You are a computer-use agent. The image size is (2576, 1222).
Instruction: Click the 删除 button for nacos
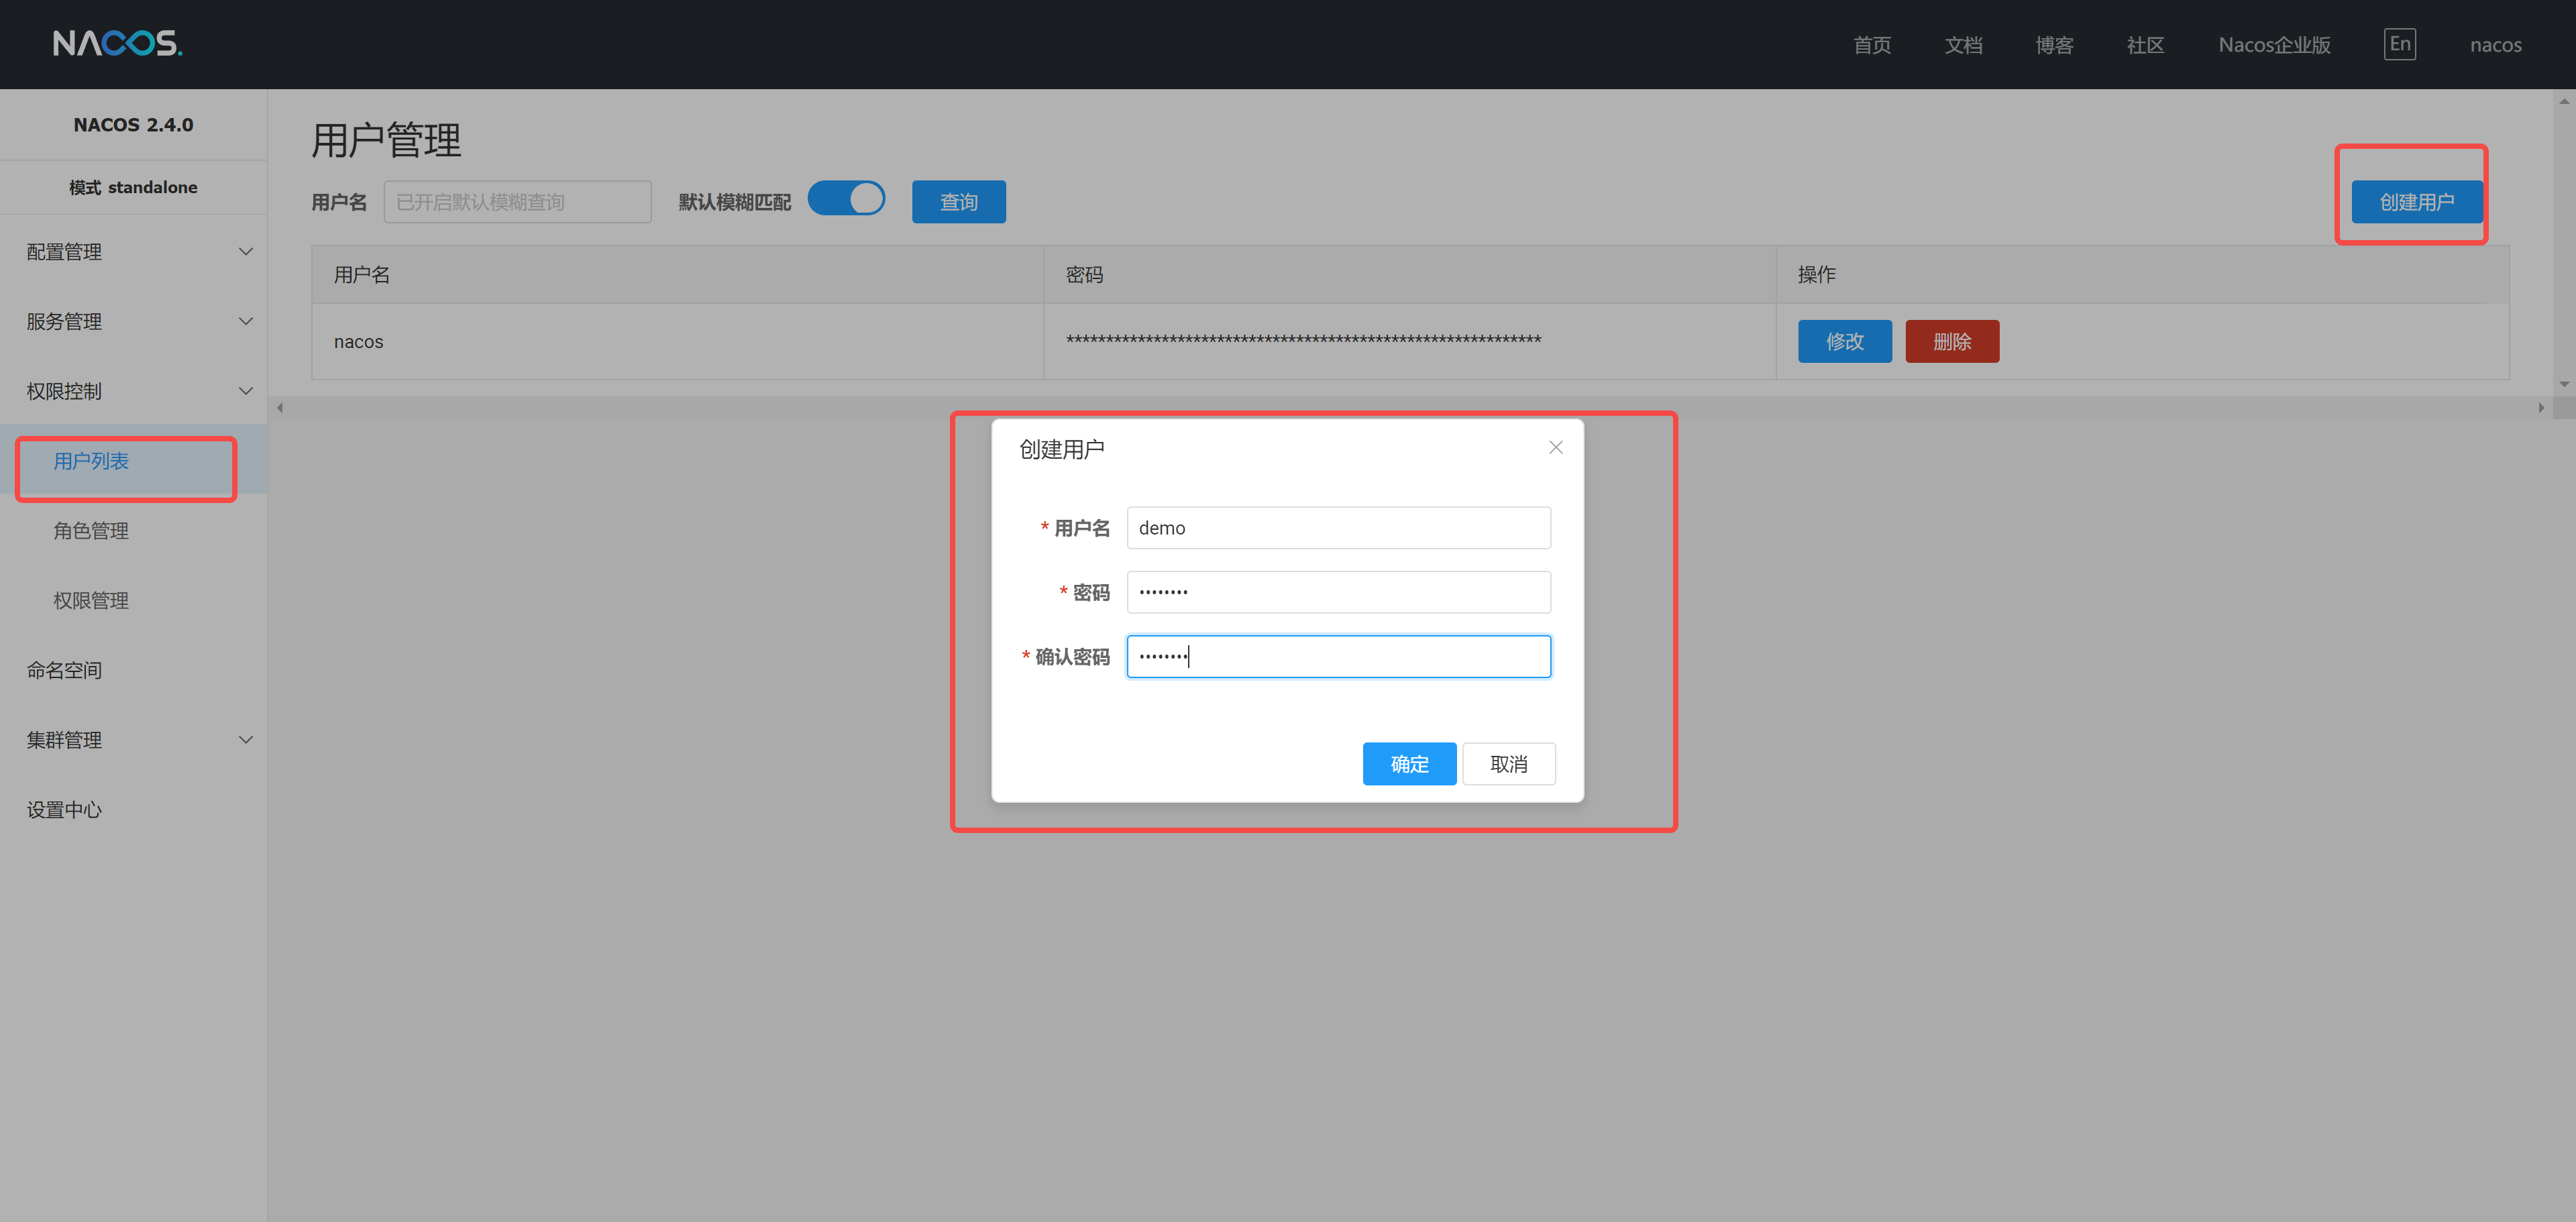(x=1951, y=342)
